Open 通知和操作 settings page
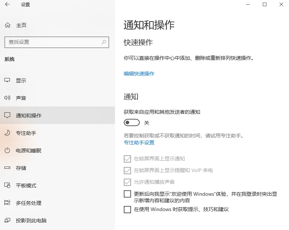The width and height of the screenshot is (289, 230). coord(58,115)
